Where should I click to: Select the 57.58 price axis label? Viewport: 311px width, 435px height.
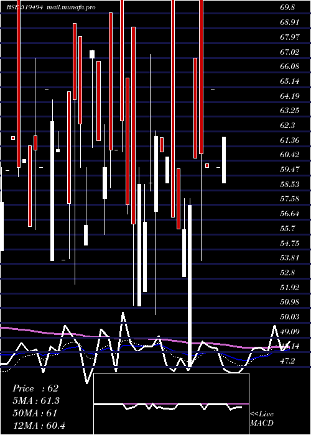290,199
